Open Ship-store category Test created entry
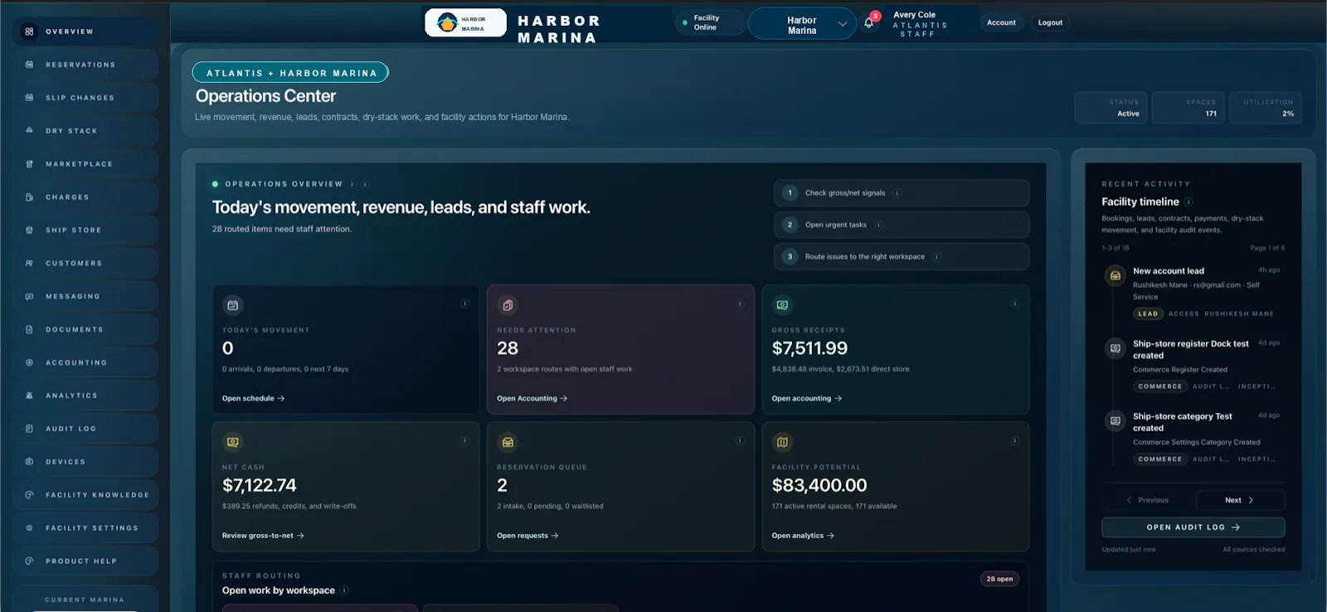 1194,437
